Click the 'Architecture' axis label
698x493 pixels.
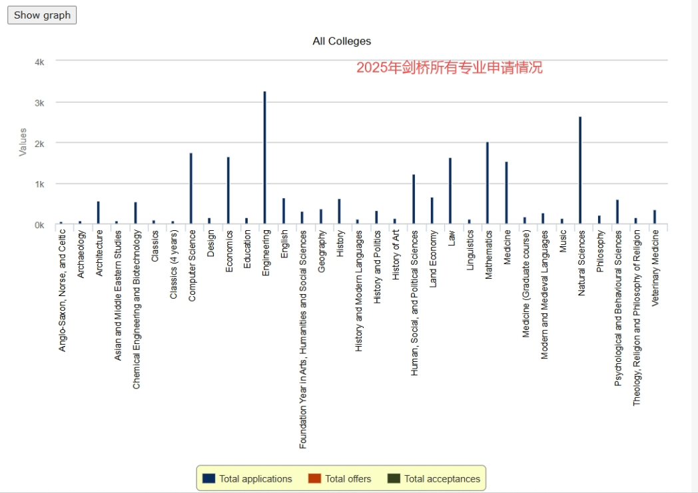[x=99, y=253]
